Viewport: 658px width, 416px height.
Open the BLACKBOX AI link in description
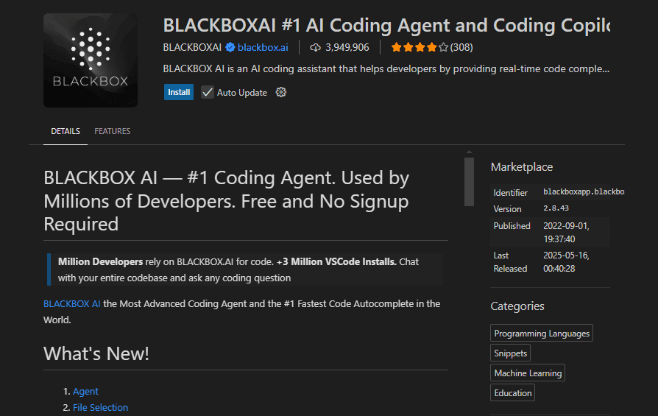(71, 303)
